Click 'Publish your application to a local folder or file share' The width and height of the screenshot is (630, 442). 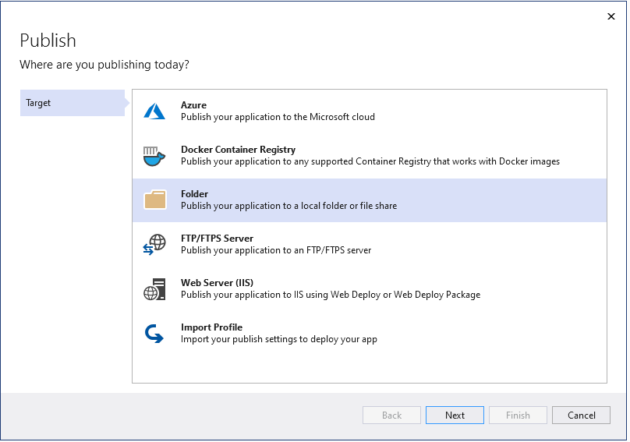click(x=289, y=206)
